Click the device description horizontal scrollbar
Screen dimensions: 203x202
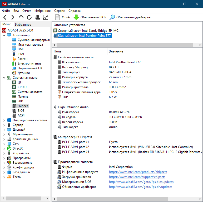pyautogui.click(x=125, y=45)
